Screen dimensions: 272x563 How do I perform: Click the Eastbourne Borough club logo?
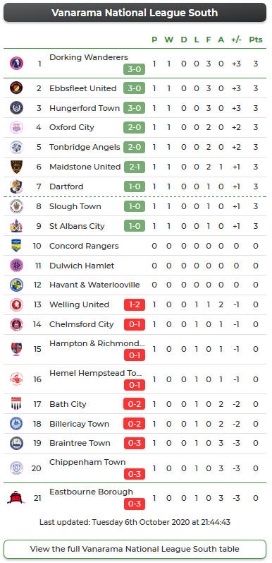(16, 497)
